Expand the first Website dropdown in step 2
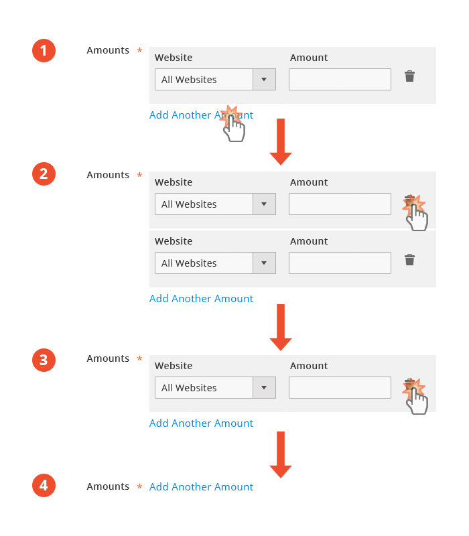Viewport: 469px width, 536px height. pyautogui.click(x=215, y=204)
